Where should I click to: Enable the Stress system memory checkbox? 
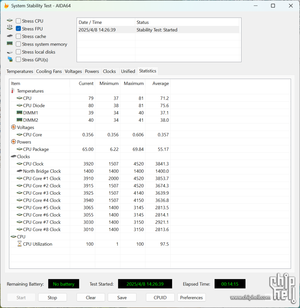(18, 44)
